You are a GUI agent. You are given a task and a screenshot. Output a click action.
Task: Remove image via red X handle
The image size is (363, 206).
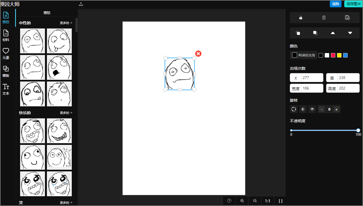point(198,54)
